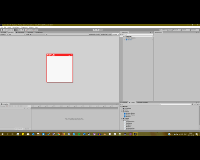Click the close X on TITLE window
Viewport: 200px width, 160px height.
(72, 55)
